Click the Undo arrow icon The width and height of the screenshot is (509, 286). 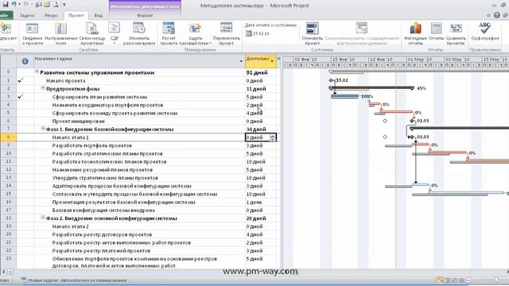14,4
